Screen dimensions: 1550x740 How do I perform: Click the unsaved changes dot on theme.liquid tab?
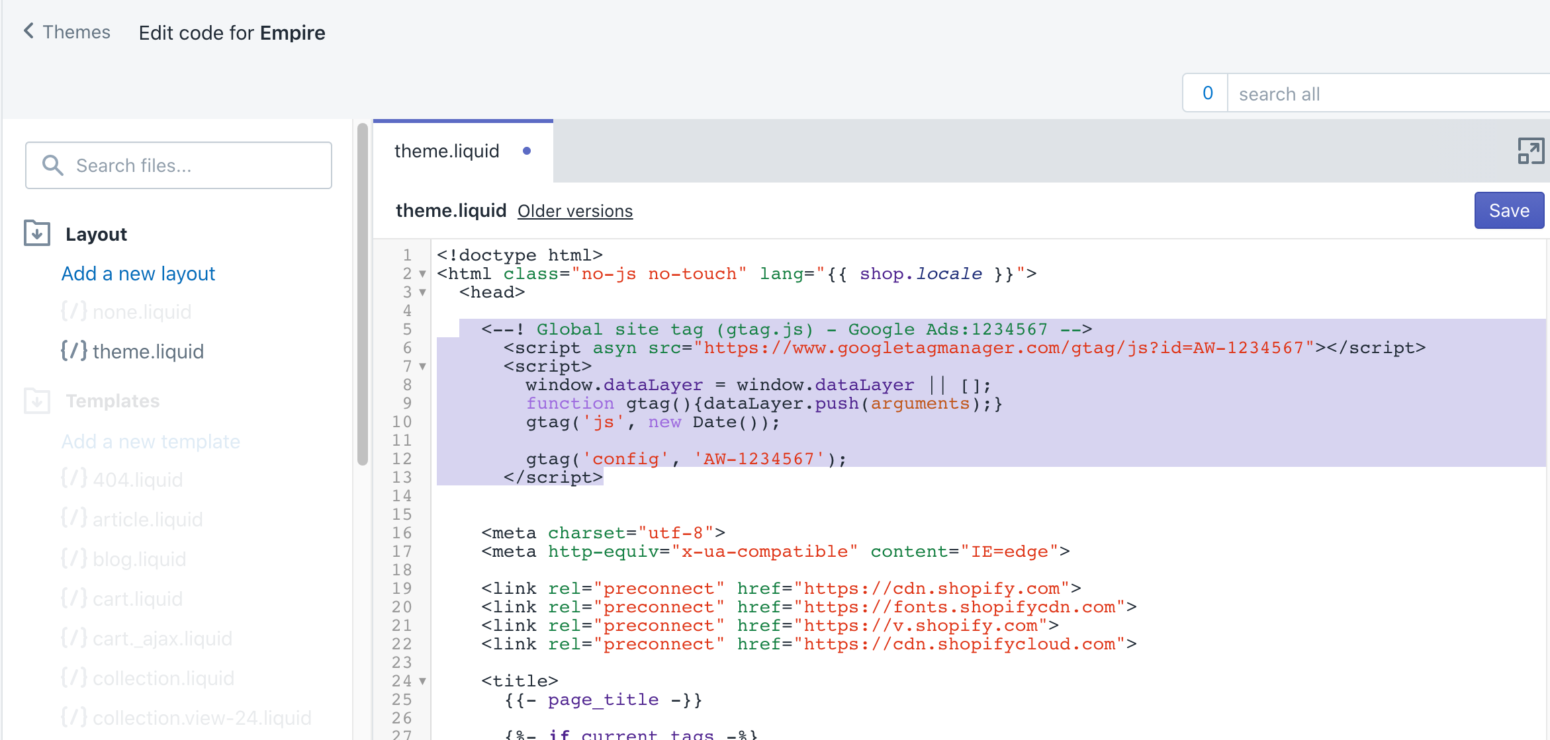[527, 151]
